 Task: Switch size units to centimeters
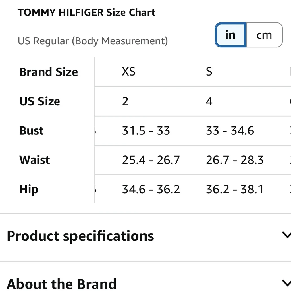[x=264, y=35]
